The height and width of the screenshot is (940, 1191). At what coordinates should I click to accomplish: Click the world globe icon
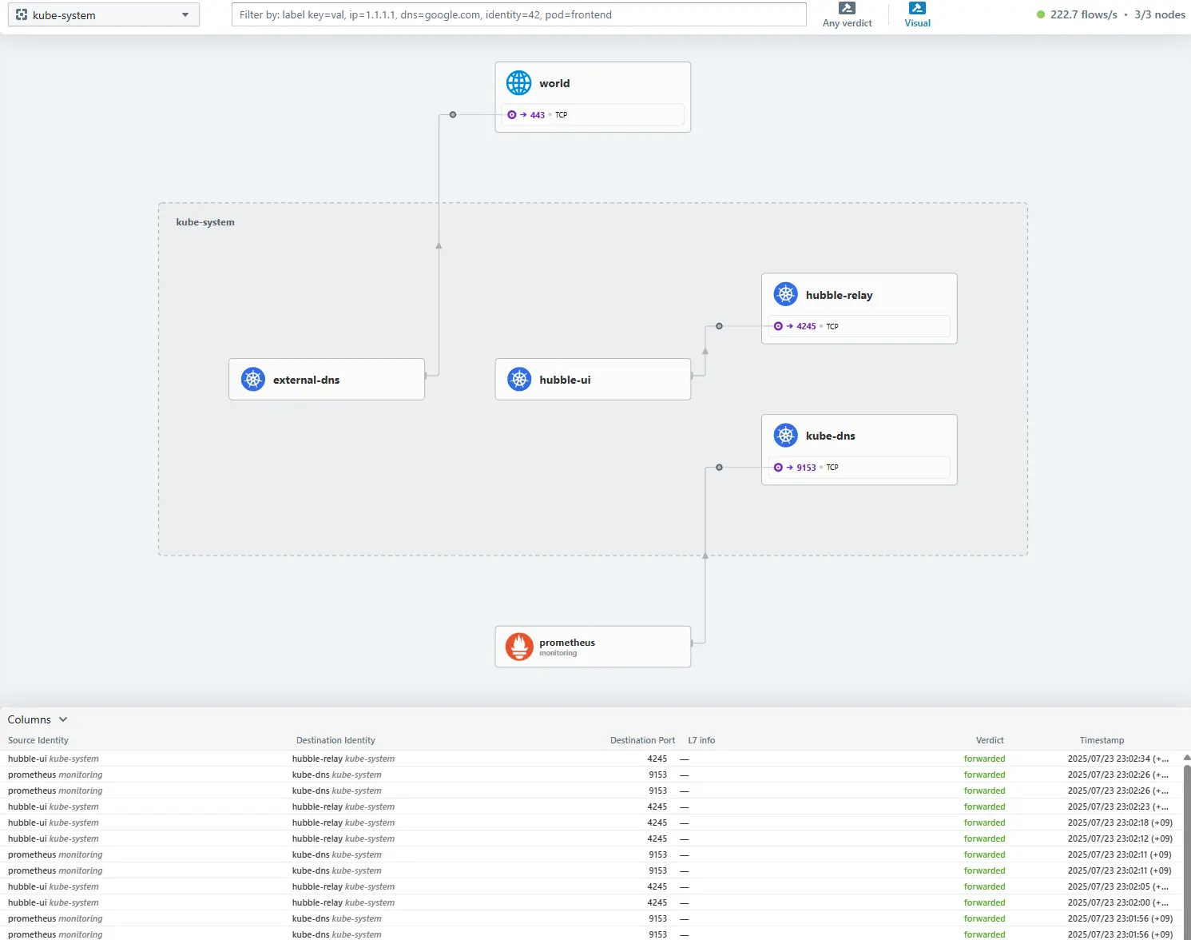click(519, 83)
